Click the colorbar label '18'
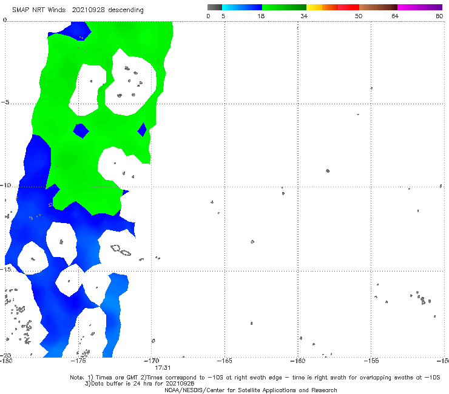The height and width of the screenshot is (394, 449). [x=261, y=16]
